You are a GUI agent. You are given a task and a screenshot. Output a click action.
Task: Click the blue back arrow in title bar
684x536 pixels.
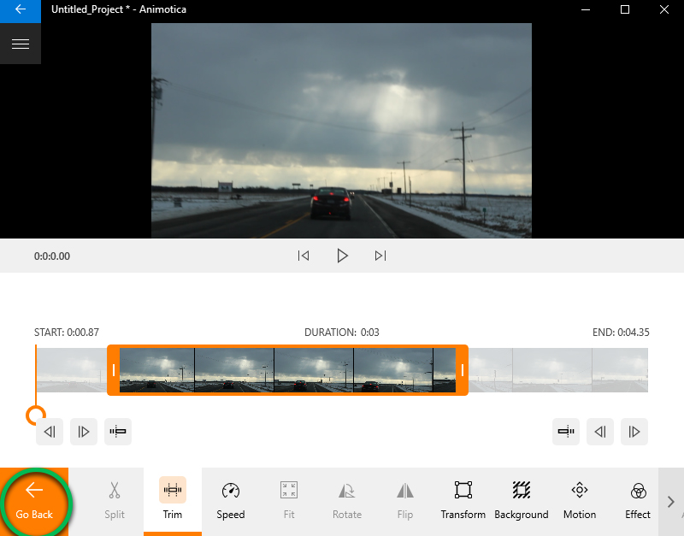coord(20,9)
